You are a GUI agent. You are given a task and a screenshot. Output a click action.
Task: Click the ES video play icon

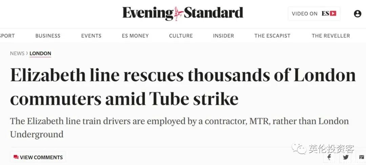click(x=333, y=14)
